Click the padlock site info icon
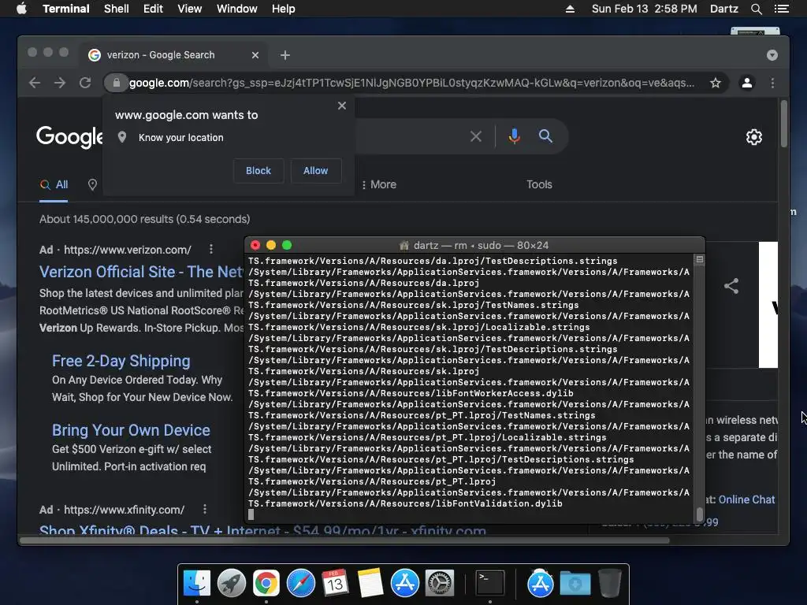 [x=117, y=83]
